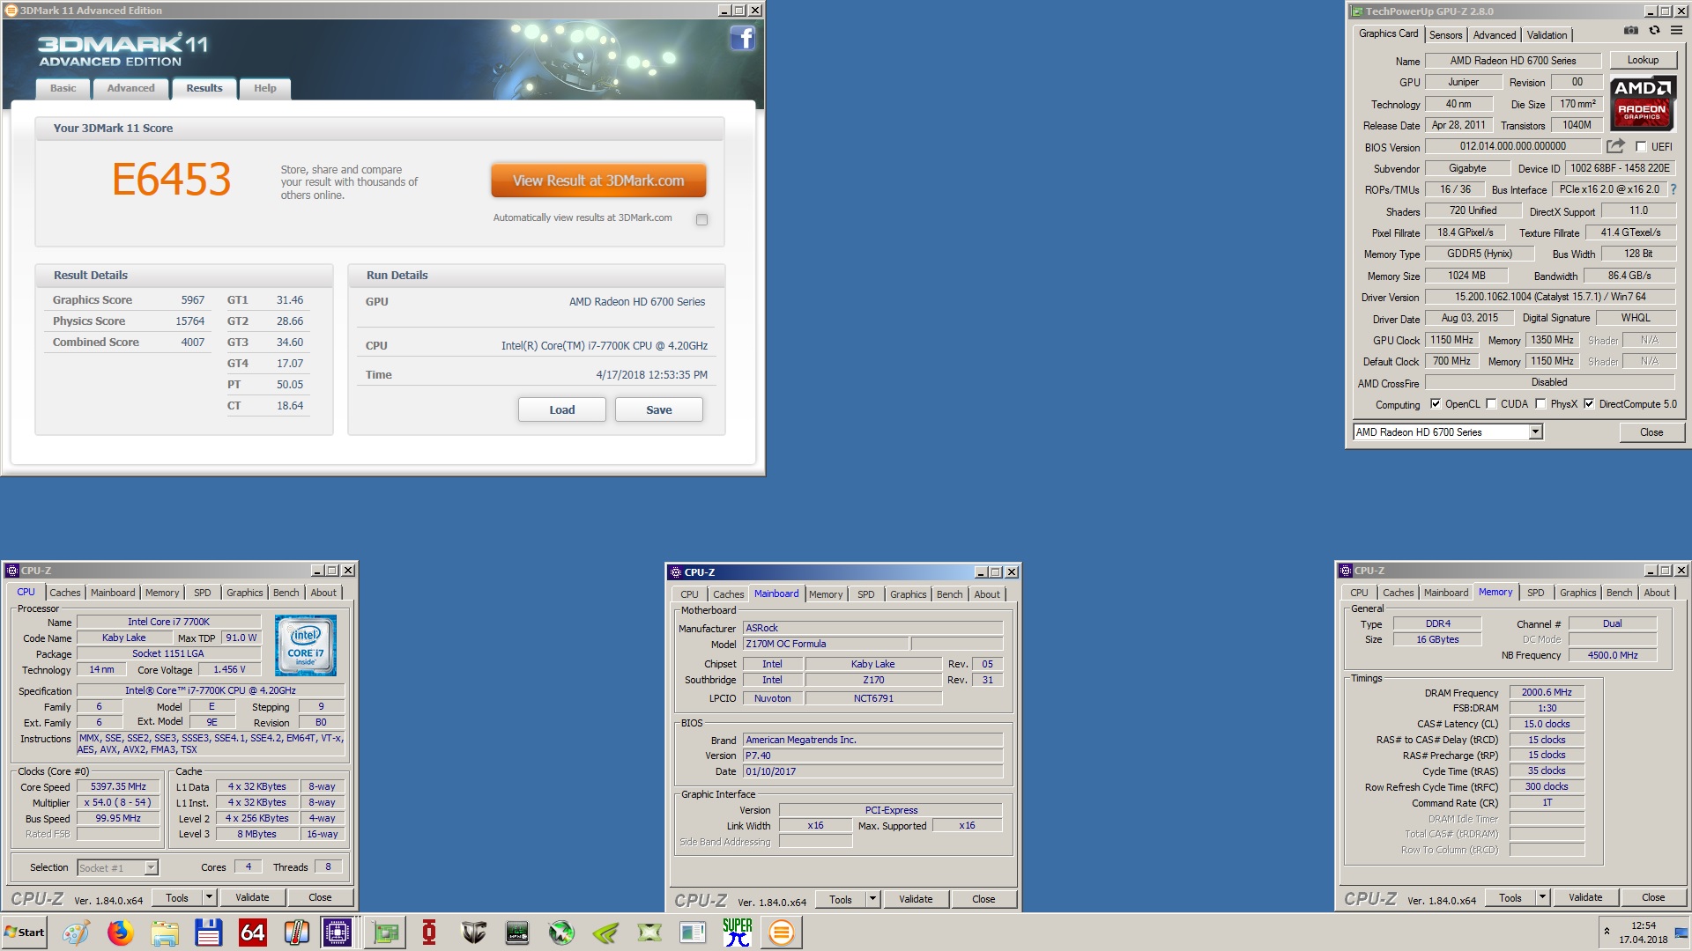Click the red Q-shaped taskbar icon
The image size is (1692, 951).
tap(429, 933)
